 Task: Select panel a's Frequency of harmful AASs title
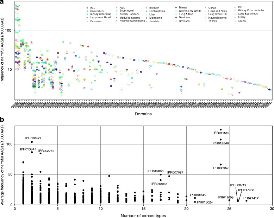(x=2, y=51)
